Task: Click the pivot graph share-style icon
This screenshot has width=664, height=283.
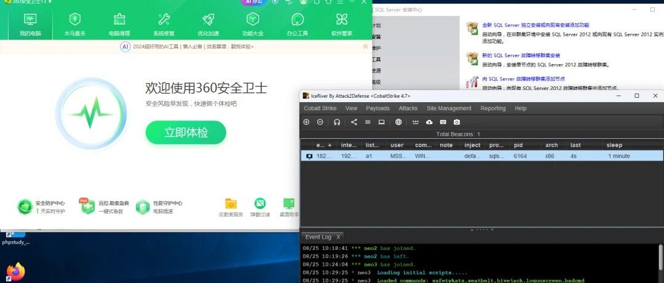Action: point(354,122)
